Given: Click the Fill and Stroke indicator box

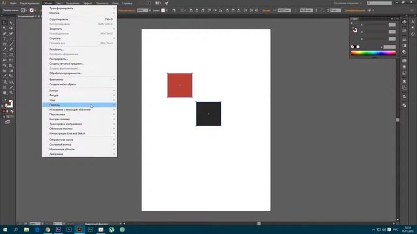Looking at the screenshot, I should 8,103.
